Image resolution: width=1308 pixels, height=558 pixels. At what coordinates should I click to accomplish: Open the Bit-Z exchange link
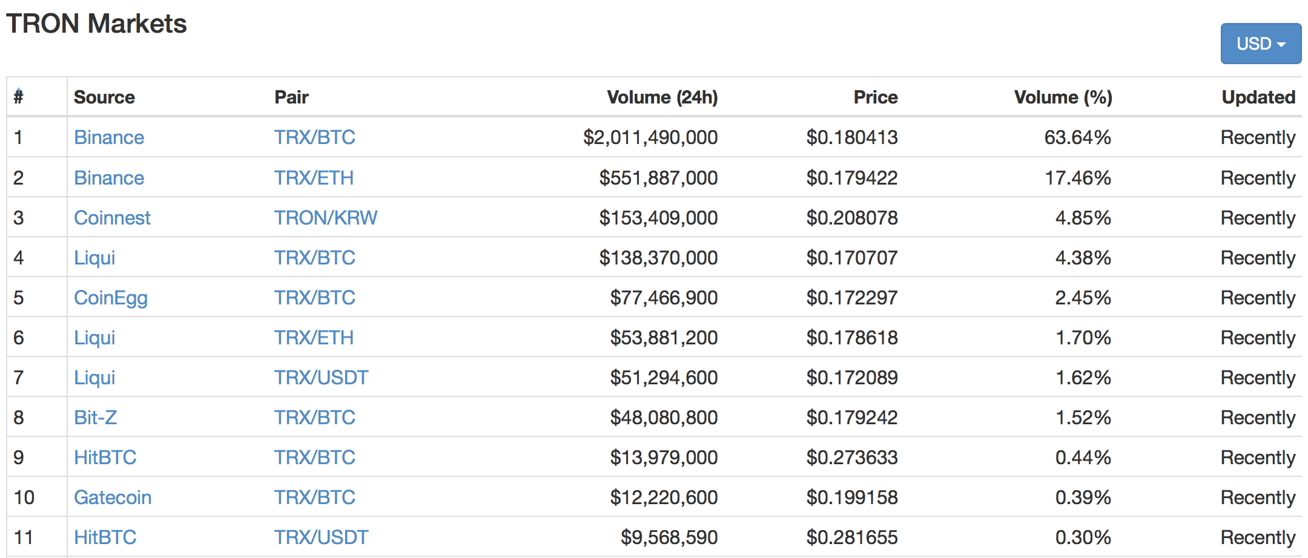95,418
